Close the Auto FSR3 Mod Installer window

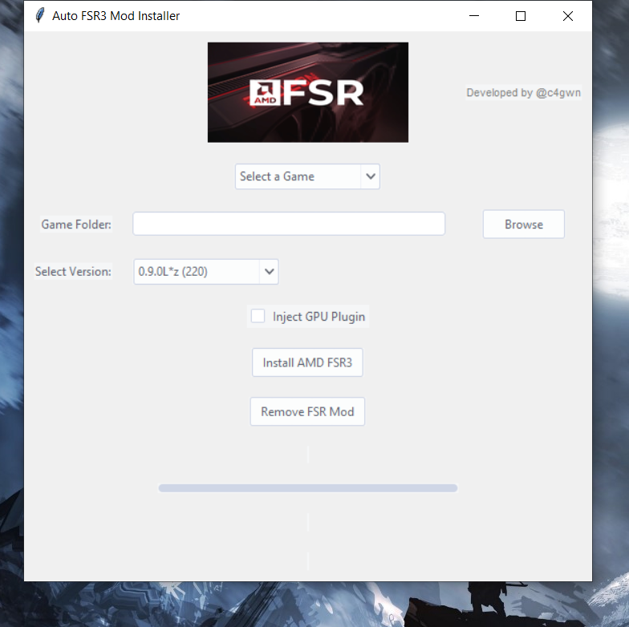click(568, 16)
